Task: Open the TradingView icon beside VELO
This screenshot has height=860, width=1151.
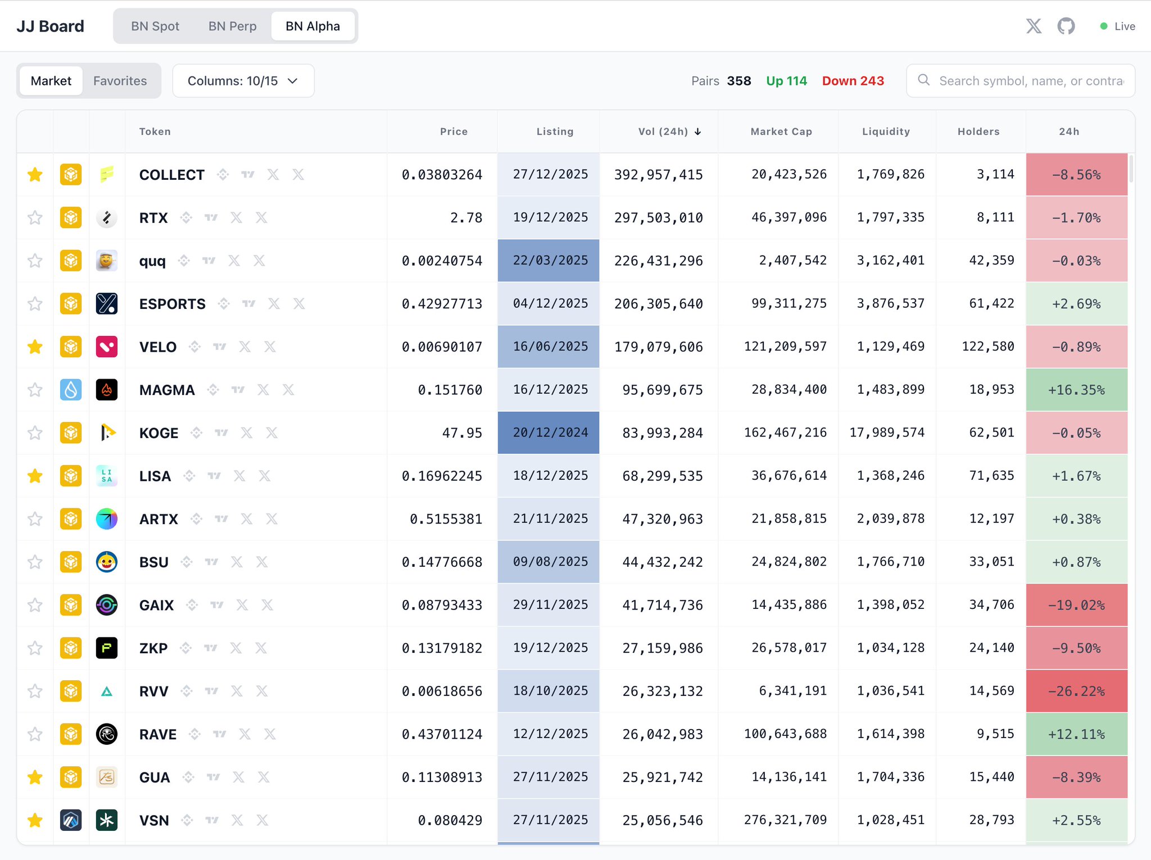Action: point(220,347)
